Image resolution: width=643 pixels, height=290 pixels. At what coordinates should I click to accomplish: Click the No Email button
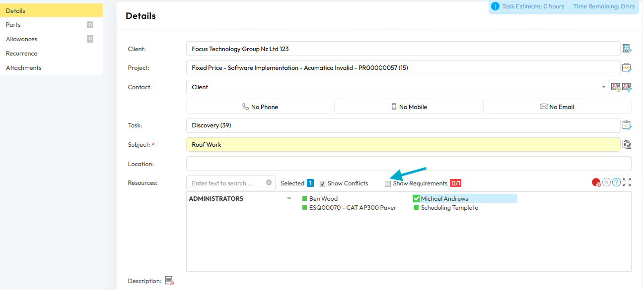tap(557, 107)
